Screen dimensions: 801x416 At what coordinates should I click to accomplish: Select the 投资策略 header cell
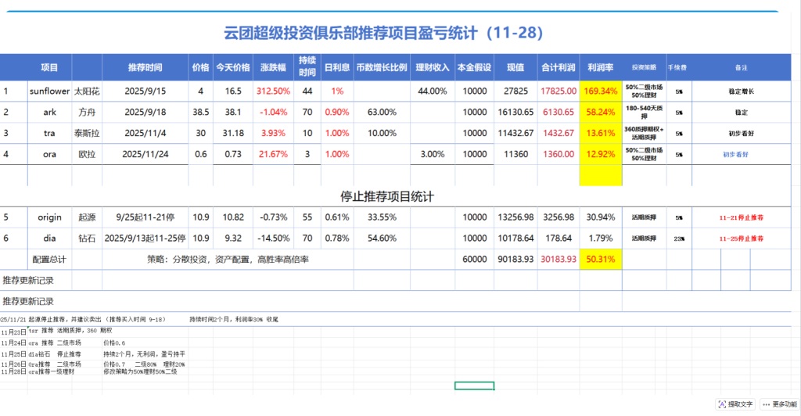click(645, 67)
